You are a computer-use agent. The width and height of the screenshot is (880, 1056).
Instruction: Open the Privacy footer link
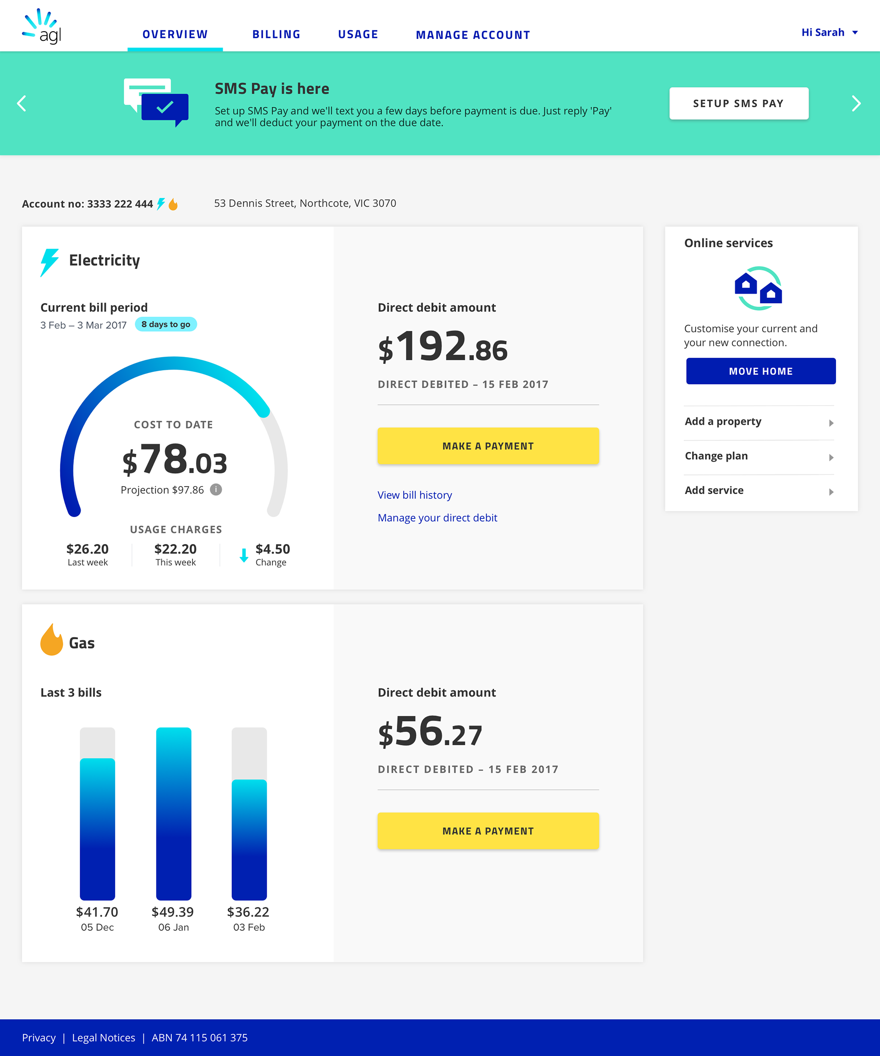pyautogui.click(x=38, y=1038)
